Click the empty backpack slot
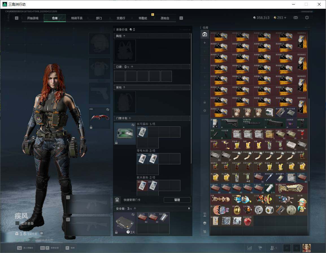326x253 pixels. click(x=125, y=102)
